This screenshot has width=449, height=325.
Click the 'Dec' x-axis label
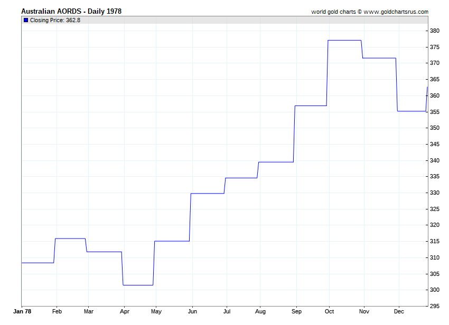click(x=399, y=311)
